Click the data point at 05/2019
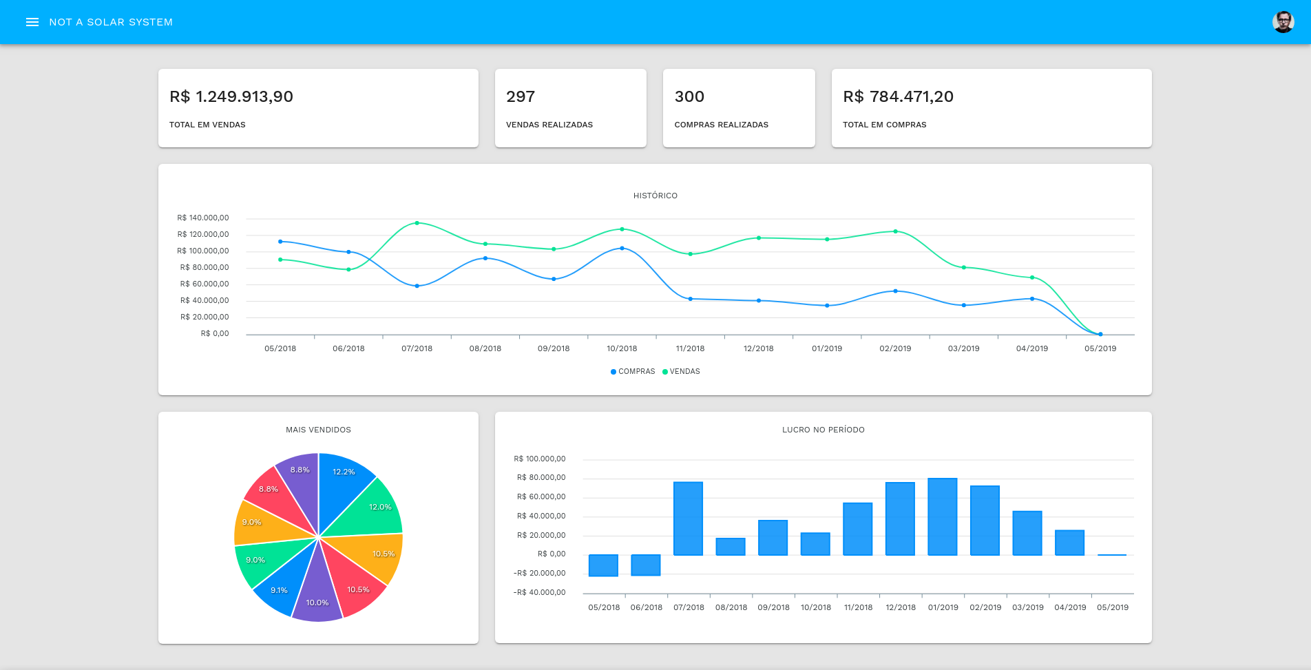Screen dimensions: 1311x670 (1100, 334)
